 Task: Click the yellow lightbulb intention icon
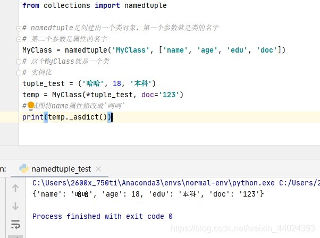tap(31, 106)
